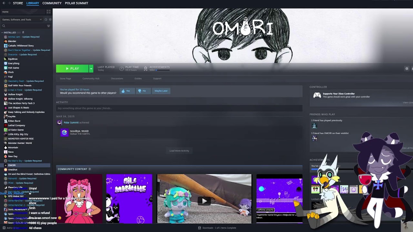The image size is (413, 232).
Task: Click the Cattails: Wildwood Story icon
Action: (x=5, y=46)
